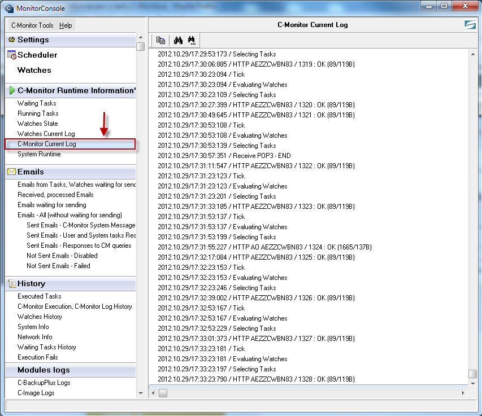Click the copy log toolbar icon
The width and height of the screenshot is (482, 416).
tap(160, 40)
